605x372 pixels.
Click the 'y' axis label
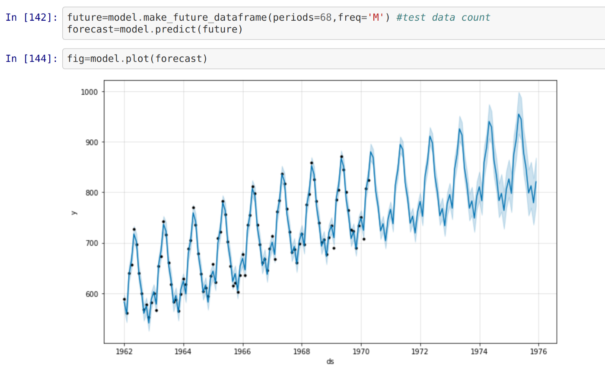click(x=74, y=212)
